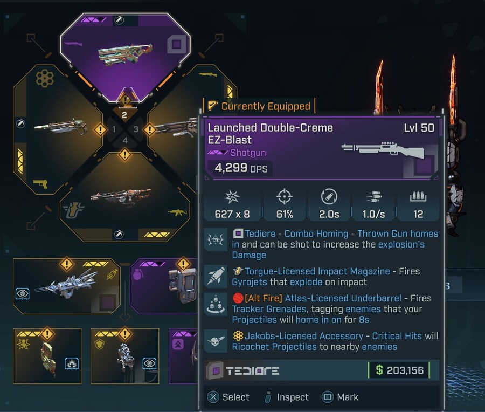Toggle the Currently Equipped check badge
Viewport: 485px width, 412px height.
(212, 106)
